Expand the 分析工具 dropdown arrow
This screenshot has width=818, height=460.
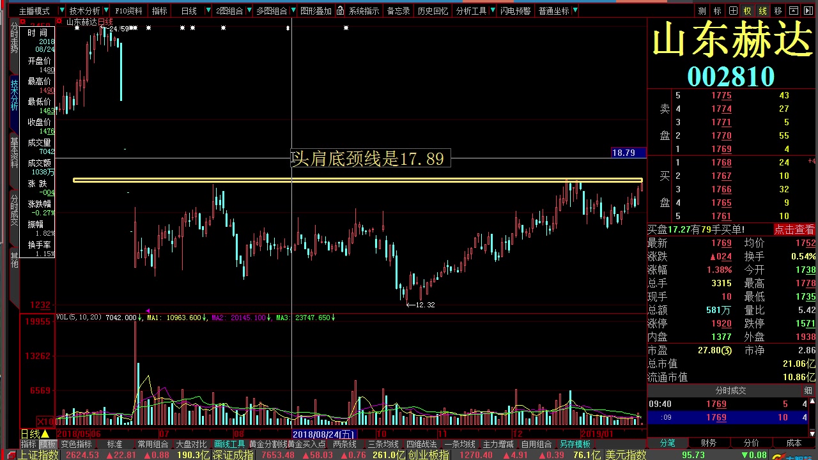point(492,11)
